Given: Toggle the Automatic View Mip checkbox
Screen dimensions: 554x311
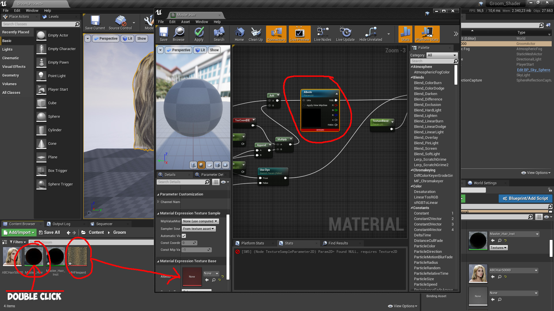Looking at the screenshot, I should [184, 236].
